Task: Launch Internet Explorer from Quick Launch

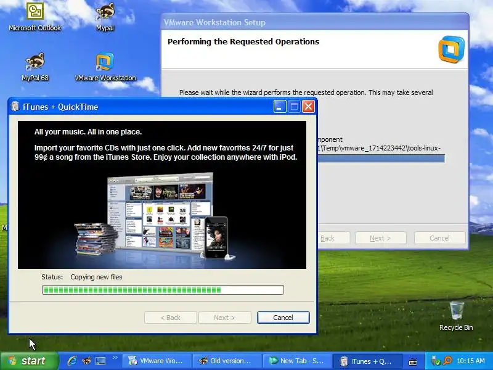Action: pyautogui.click(x=72, y=361)
